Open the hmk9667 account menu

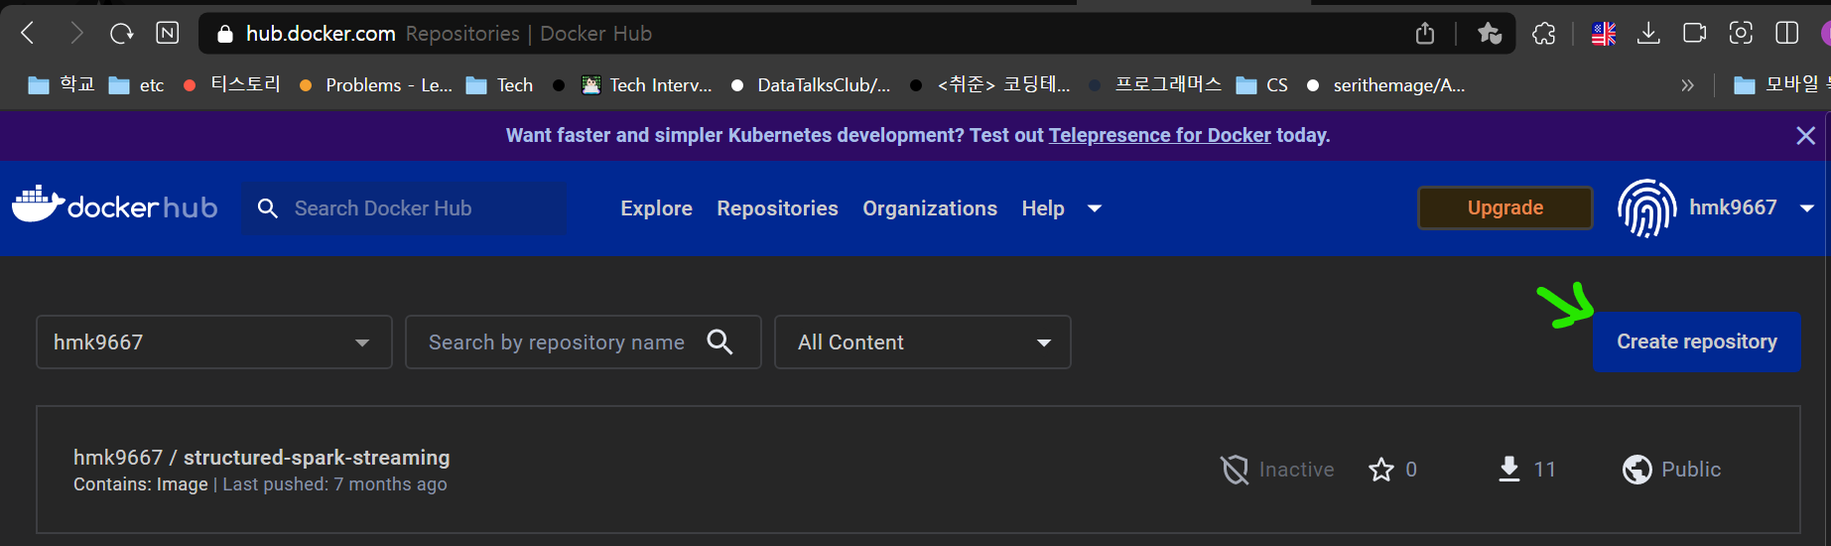tap(1733, 207)
